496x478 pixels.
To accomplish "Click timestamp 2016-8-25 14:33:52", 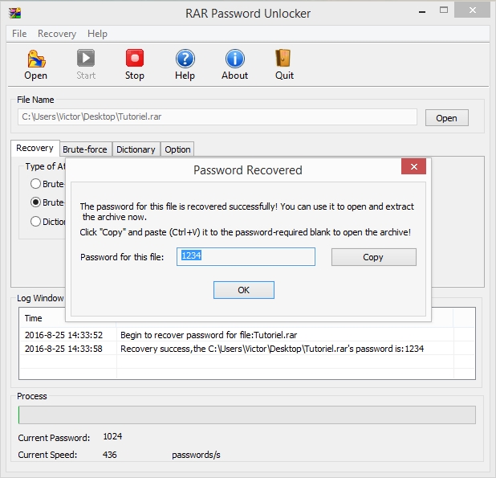I will click(x=63, y=335).
